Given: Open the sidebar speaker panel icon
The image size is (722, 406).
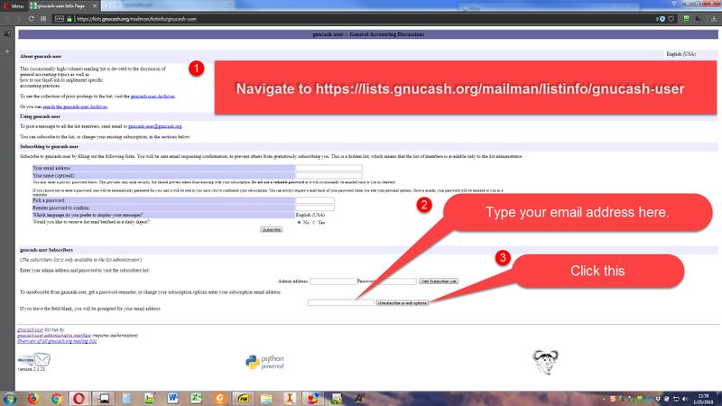Looking at the screenshot, I should 7,34.
